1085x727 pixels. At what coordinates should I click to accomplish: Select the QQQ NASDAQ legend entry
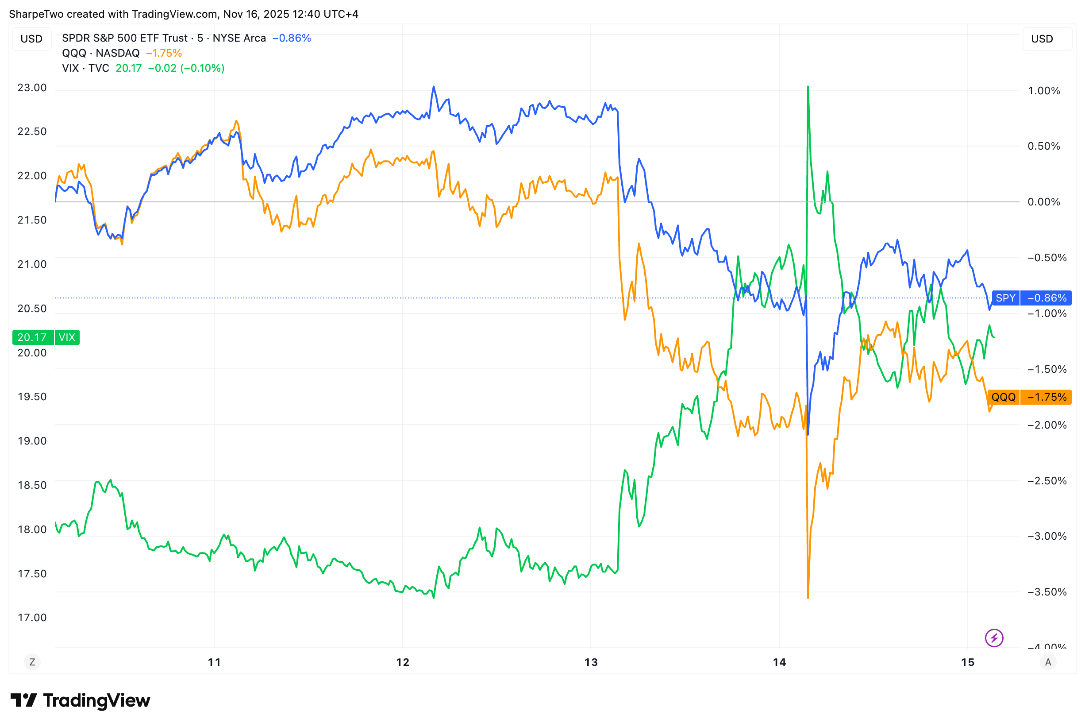coord(100,53)
